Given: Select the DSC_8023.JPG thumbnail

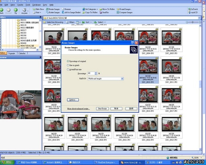Looking at the screenshot, I should tap(171, 128).
